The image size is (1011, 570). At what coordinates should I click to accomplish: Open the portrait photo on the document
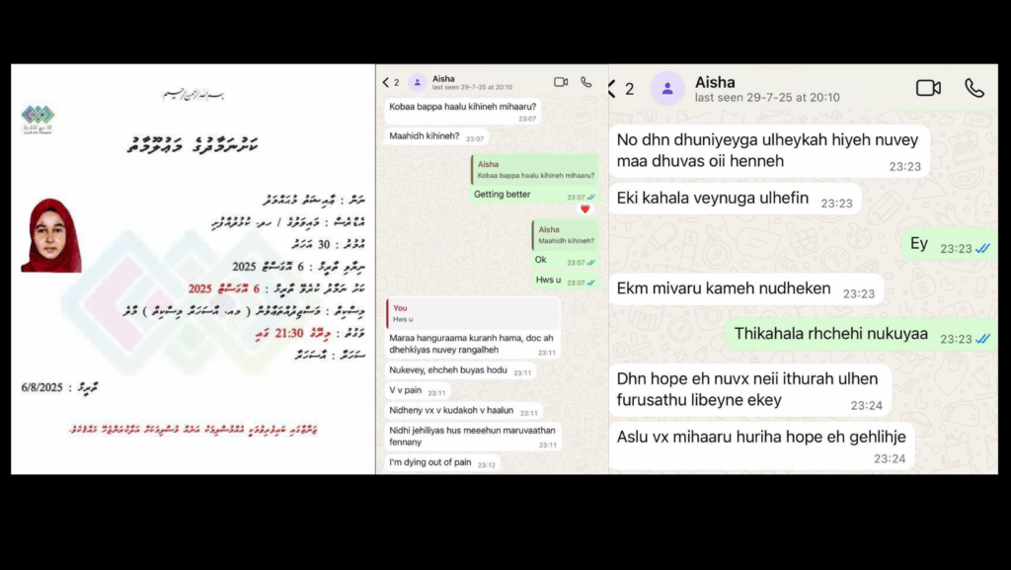[x=51, y=235]
